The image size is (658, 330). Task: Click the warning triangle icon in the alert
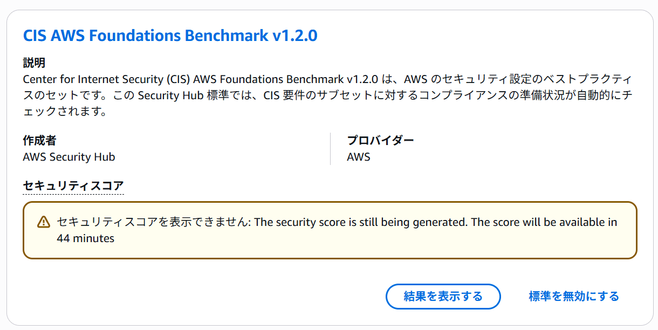pyautogui.click(x=43, y=222)
